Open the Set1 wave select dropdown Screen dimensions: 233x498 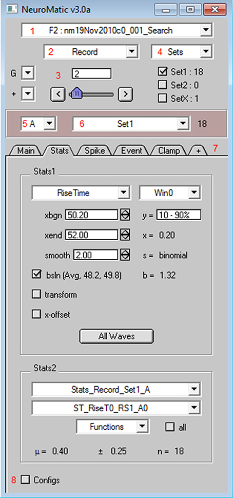click(x=131, y=124)
